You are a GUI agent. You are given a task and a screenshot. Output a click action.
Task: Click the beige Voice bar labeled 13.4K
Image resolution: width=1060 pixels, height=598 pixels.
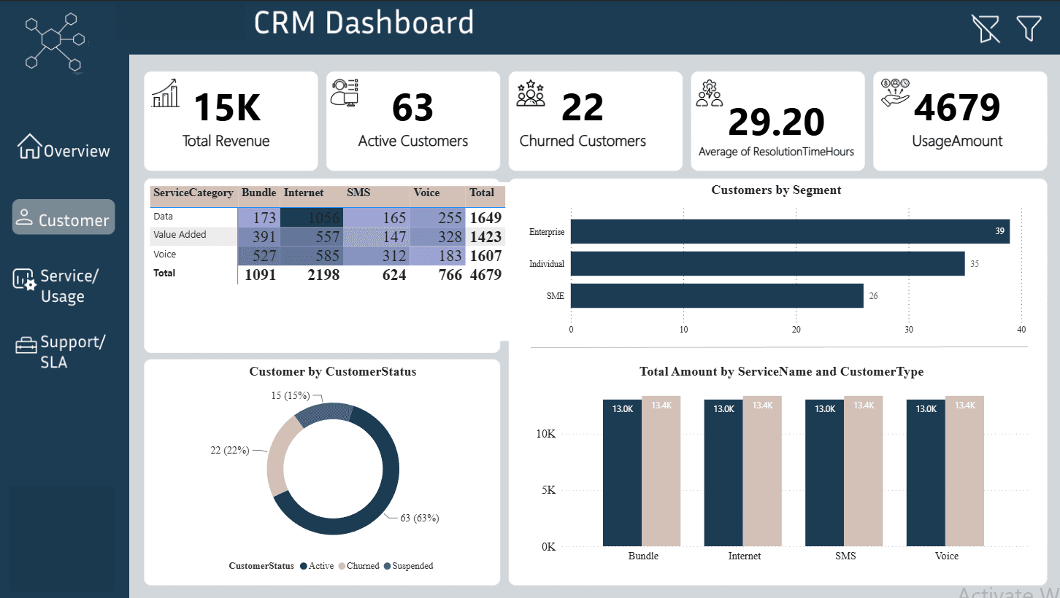[964, 471]
